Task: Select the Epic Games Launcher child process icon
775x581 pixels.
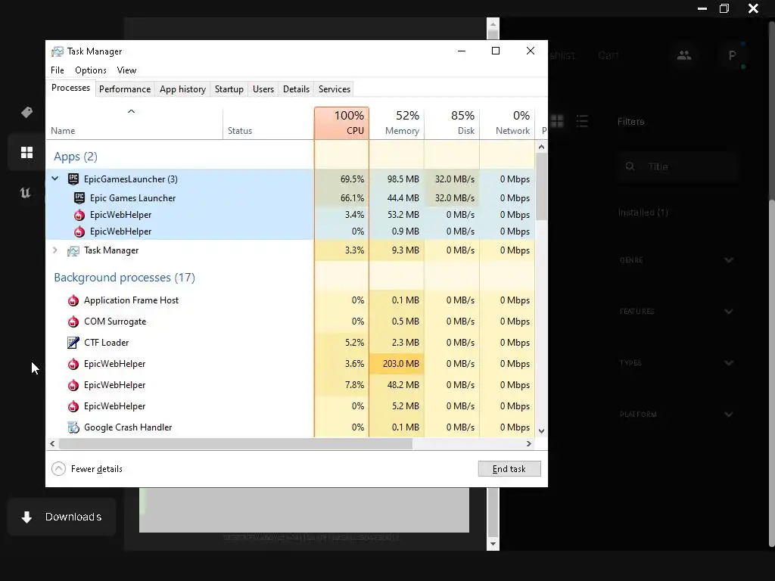Action: coord(79,198)
